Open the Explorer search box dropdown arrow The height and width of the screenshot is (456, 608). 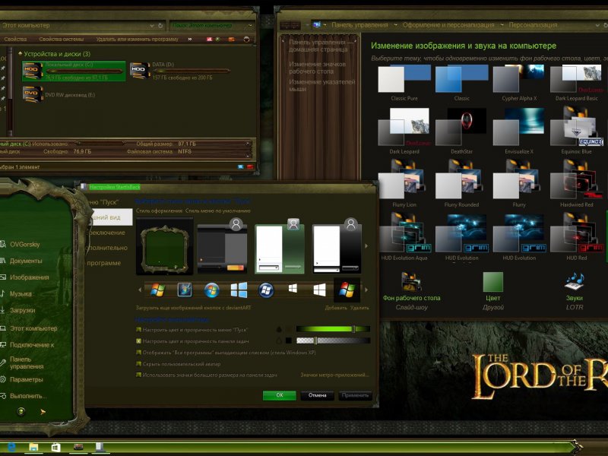[250, 26]
